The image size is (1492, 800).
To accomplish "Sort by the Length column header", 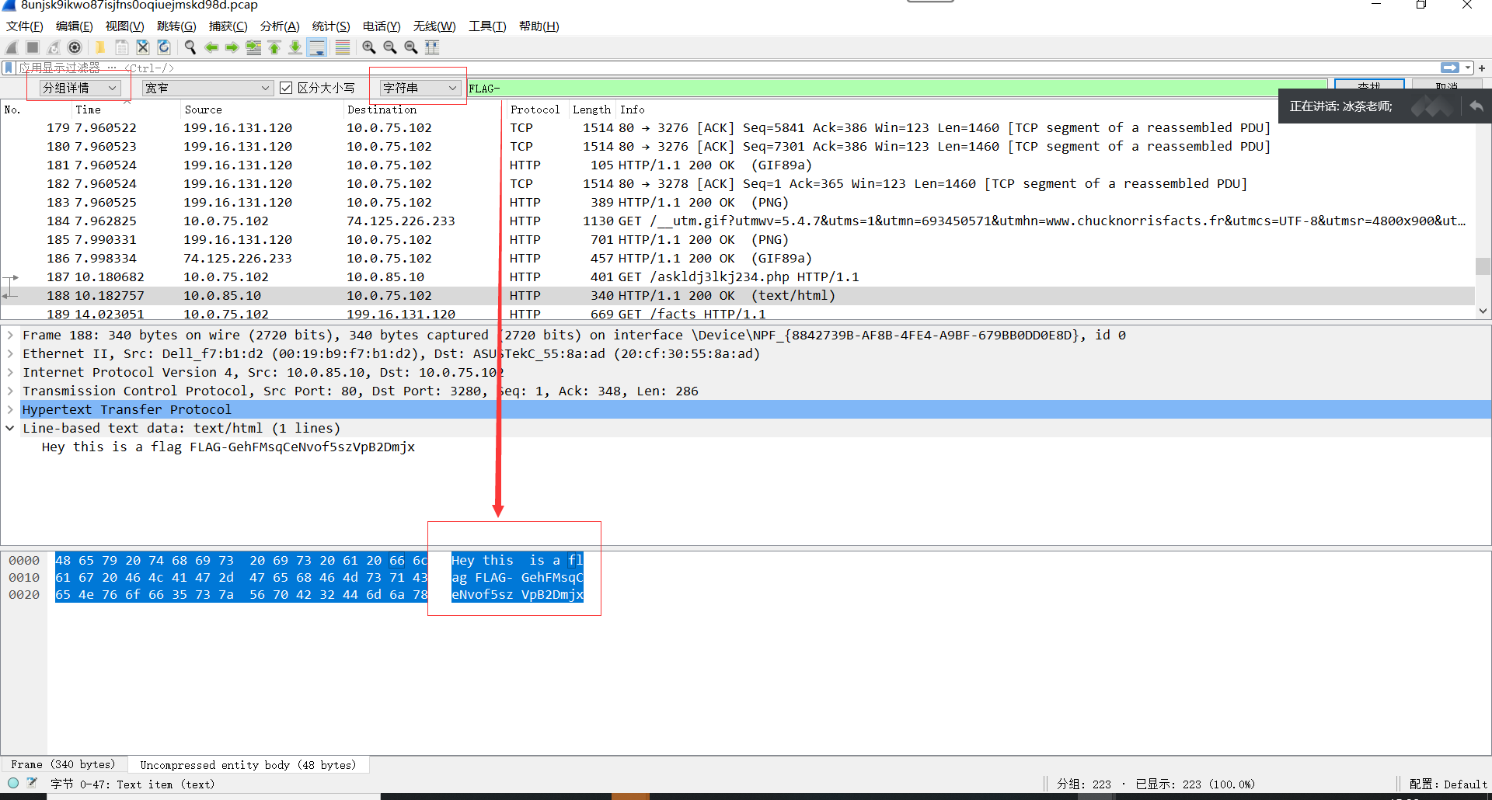I will tap(592, 110).
